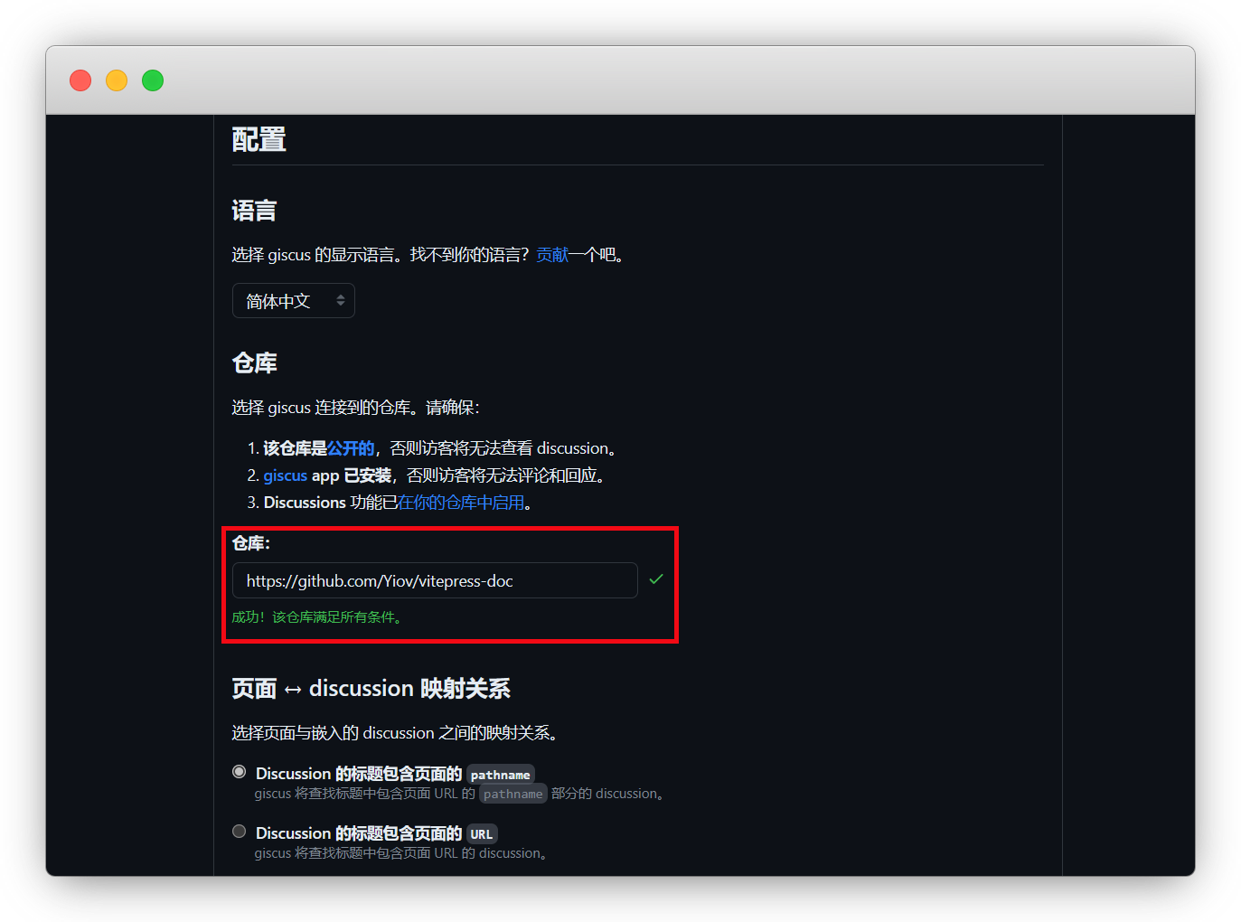Viewport: 1241px width, 922px height.
Task: Click the 语言 section heading
Action: (x=254, y=211)
